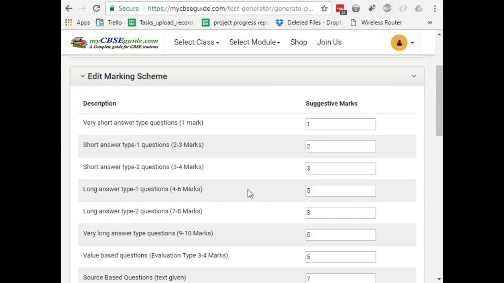Reload the current page

(x=96, y=8)
